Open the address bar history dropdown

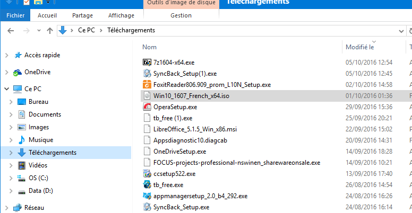pos(401,31)
